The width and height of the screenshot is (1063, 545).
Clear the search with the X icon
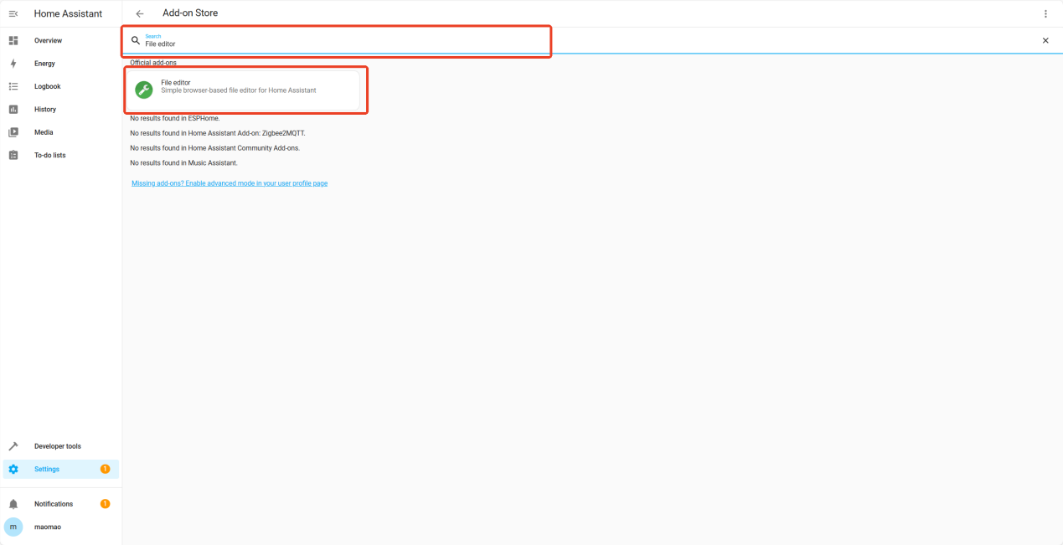tap(1045, 40)
